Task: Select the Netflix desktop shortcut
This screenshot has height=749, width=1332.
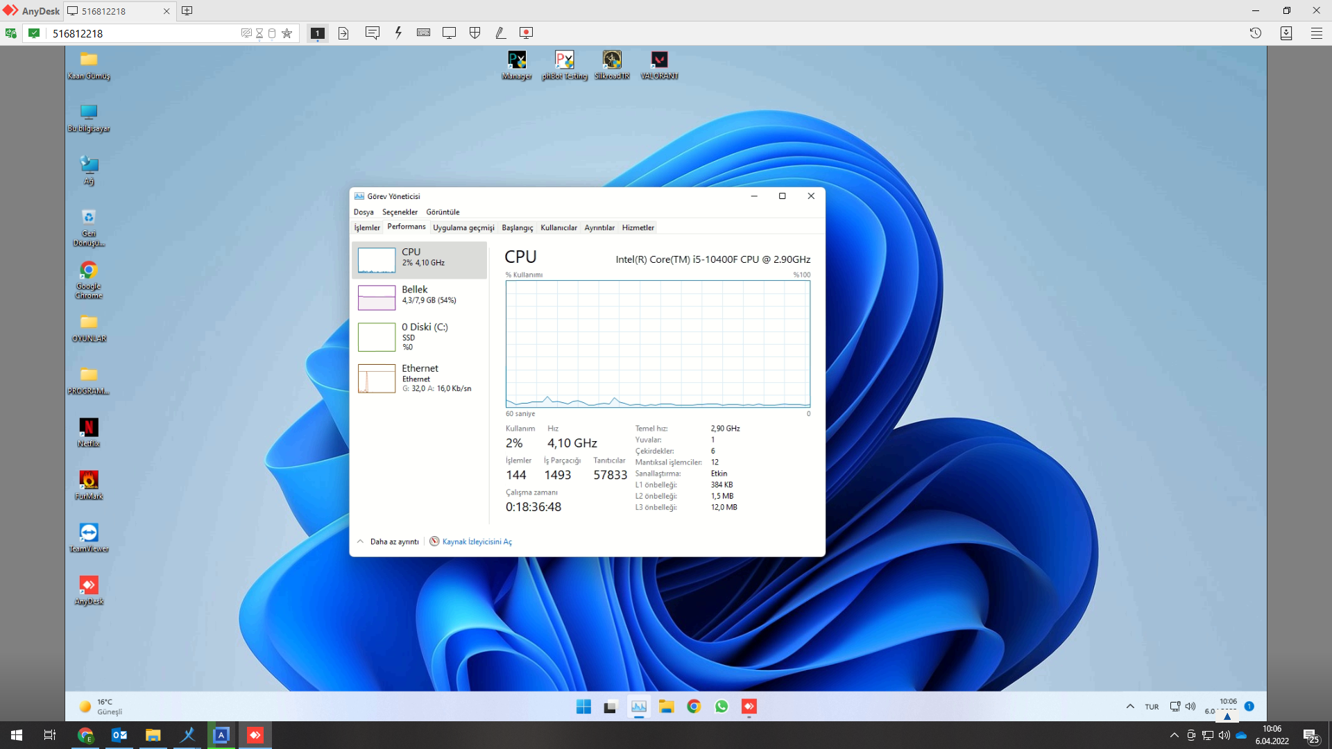Action: (x=89, y=433)
